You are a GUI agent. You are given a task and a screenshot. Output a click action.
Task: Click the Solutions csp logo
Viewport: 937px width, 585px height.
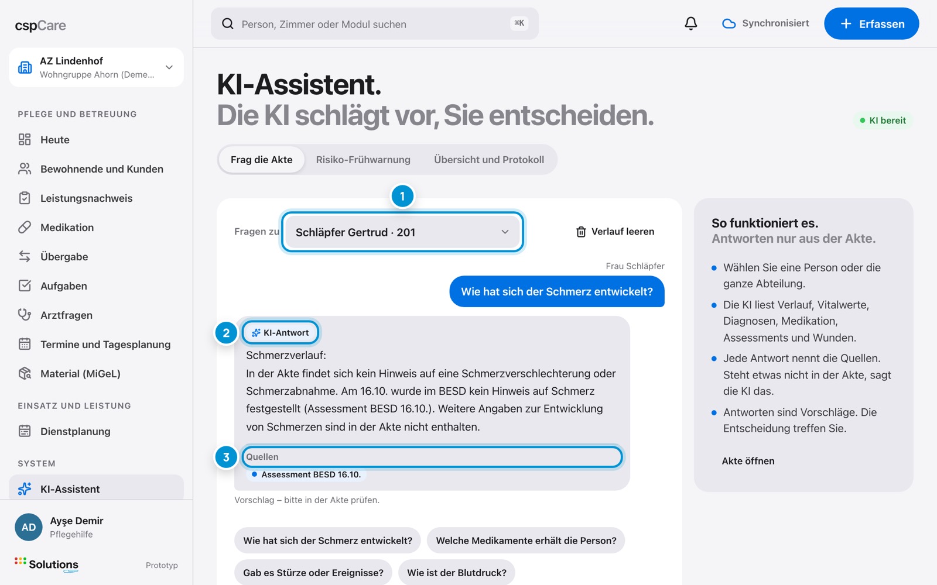pos(47,565)
